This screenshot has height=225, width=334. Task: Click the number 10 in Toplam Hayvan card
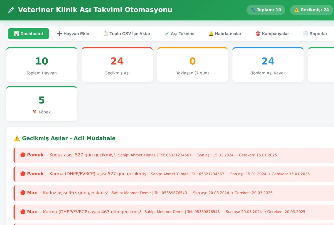point(42,61)
